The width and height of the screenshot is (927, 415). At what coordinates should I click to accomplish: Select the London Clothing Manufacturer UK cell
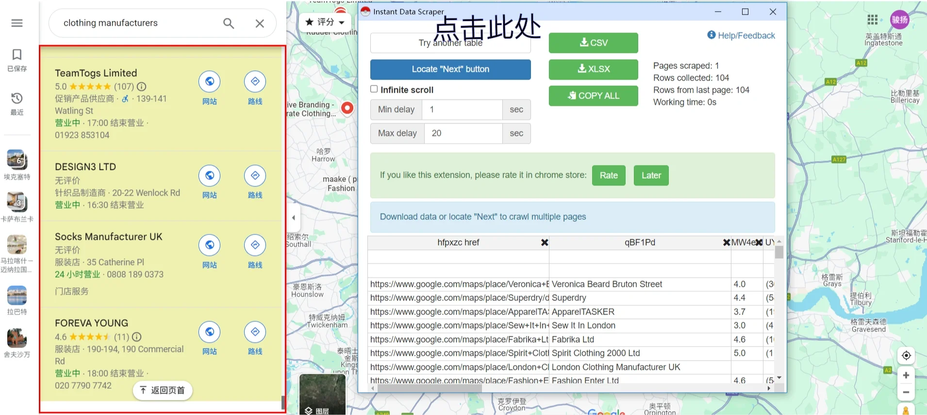[x=640, y=367]
